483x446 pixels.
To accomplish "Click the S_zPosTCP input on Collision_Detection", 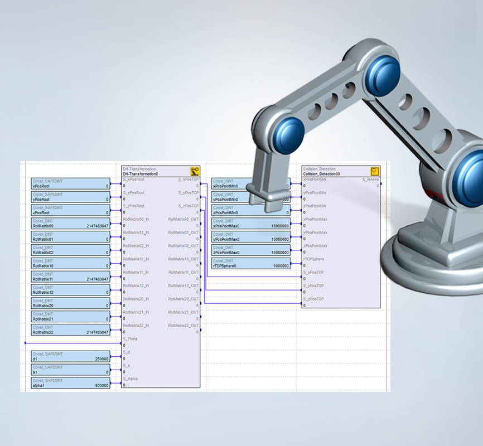I will (313, 299).
